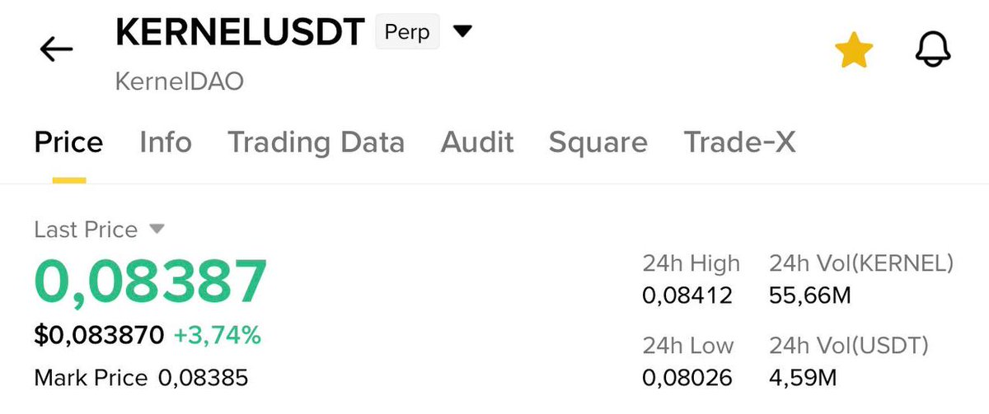Click the KernelDAO project name
Viewport: 989px width, 414px height.
click(179, 81)
